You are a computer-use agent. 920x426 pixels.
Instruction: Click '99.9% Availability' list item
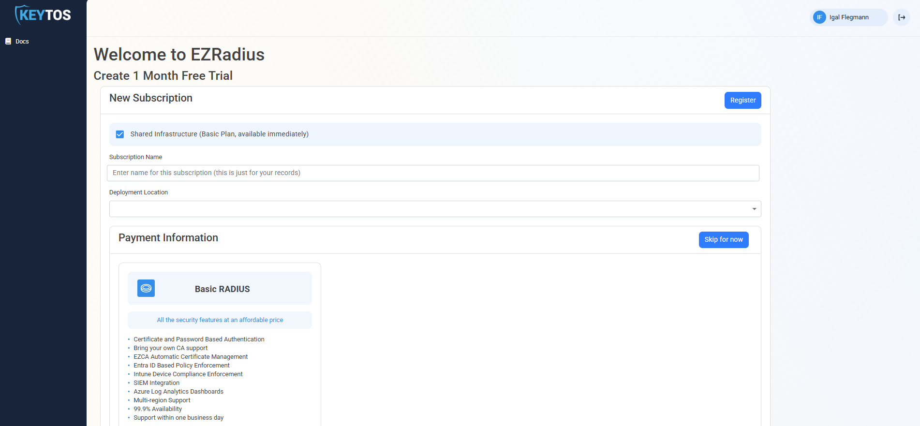(158, 409)
